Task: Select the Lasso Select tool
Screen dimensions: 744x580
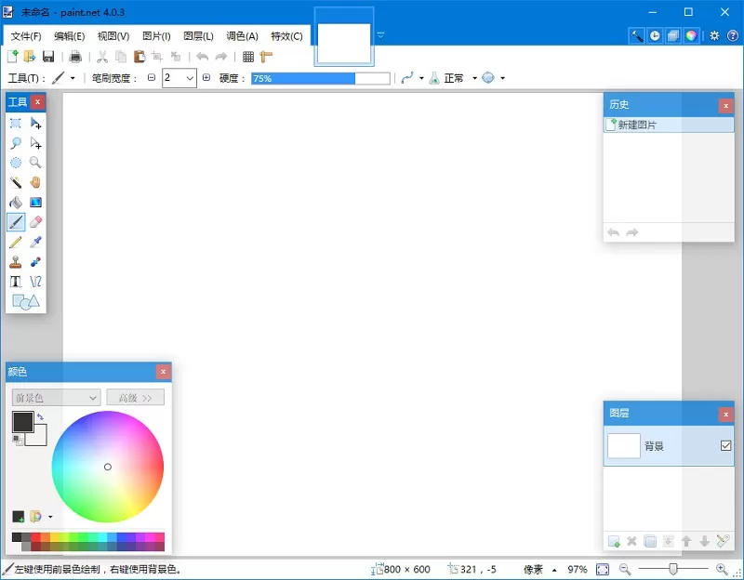Action: pos(16,143)
